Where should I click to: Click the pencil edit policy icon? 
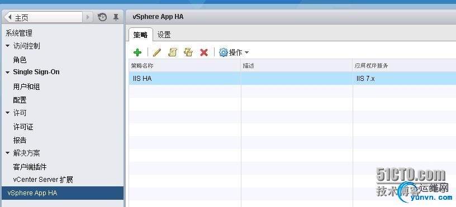coord(156,52)
